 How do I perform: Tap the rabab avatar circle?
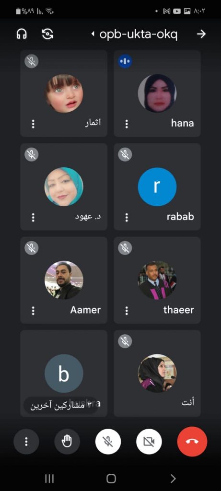157,187
